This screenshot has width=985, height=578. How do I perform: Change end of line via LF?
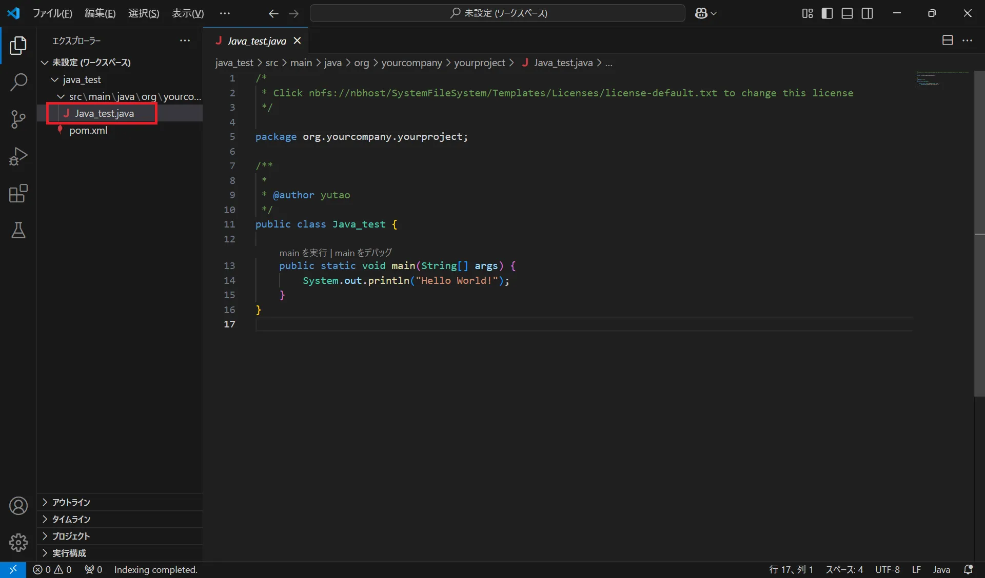tap(916, 569)
